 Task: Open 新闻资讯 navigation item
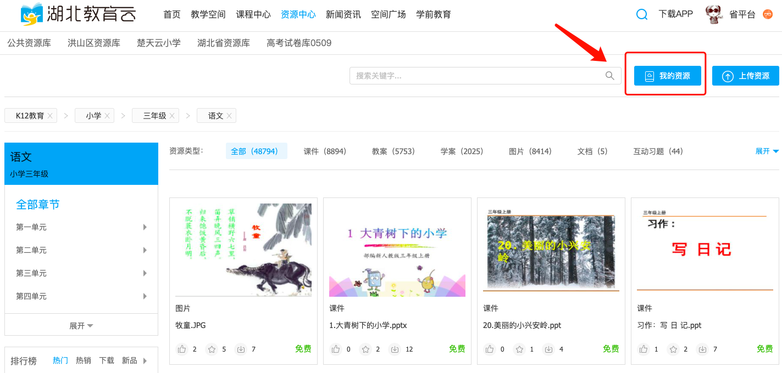(343, 15)
